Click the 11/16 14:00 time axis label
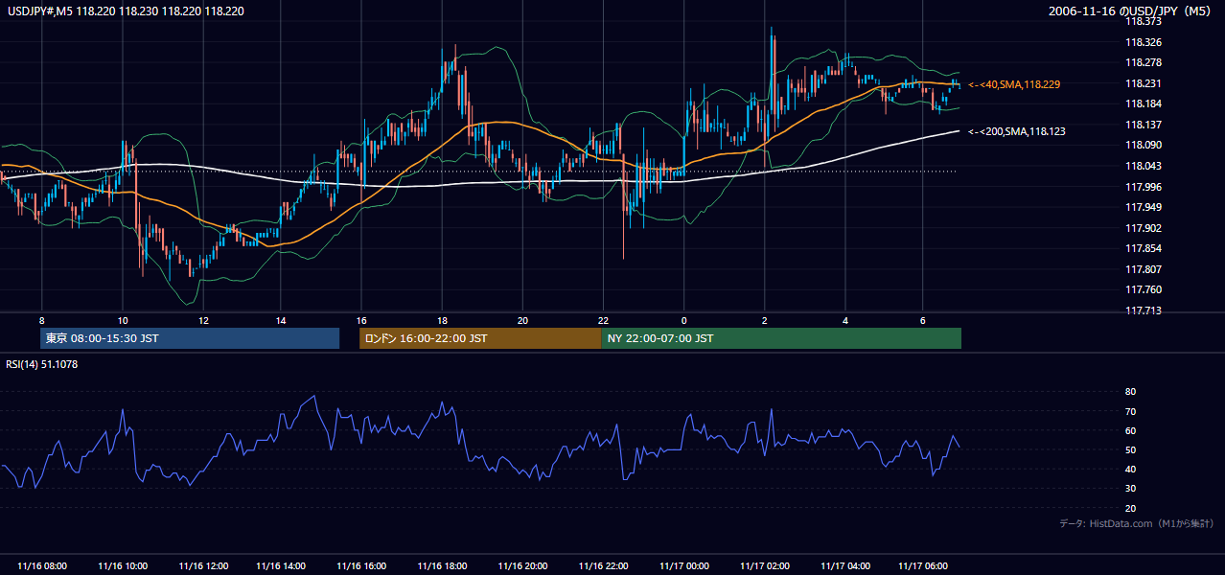This screenshot has height=575, width=1225. point(283,567)
